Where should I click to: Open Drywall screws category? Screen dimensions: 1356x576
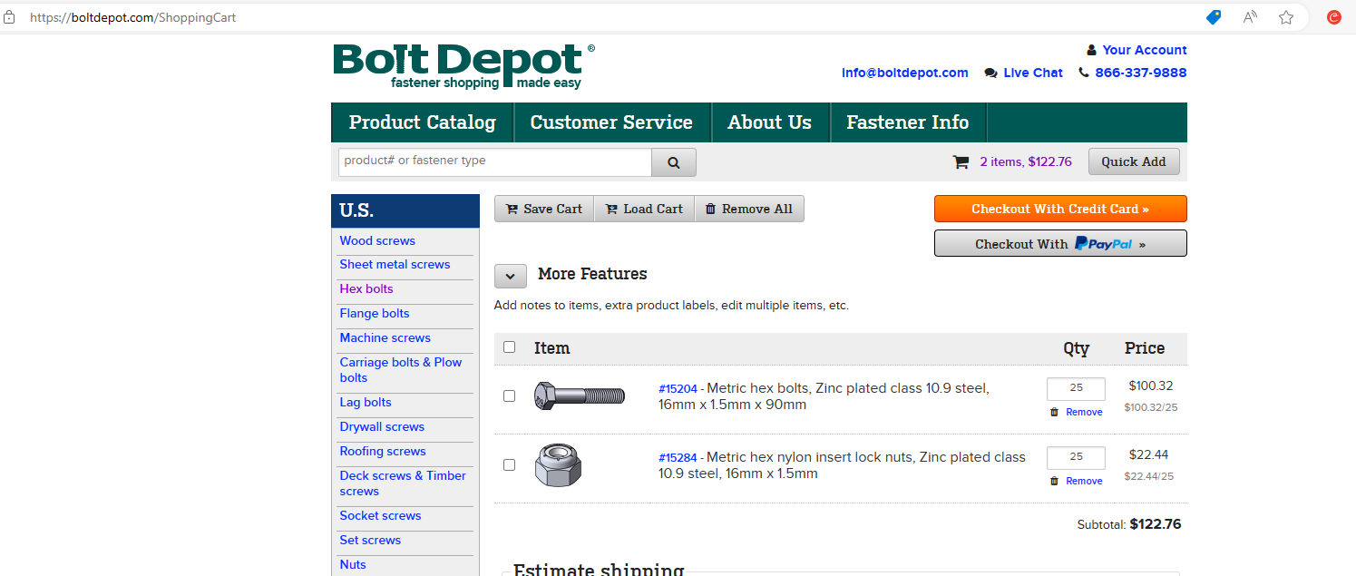[382, 426]
